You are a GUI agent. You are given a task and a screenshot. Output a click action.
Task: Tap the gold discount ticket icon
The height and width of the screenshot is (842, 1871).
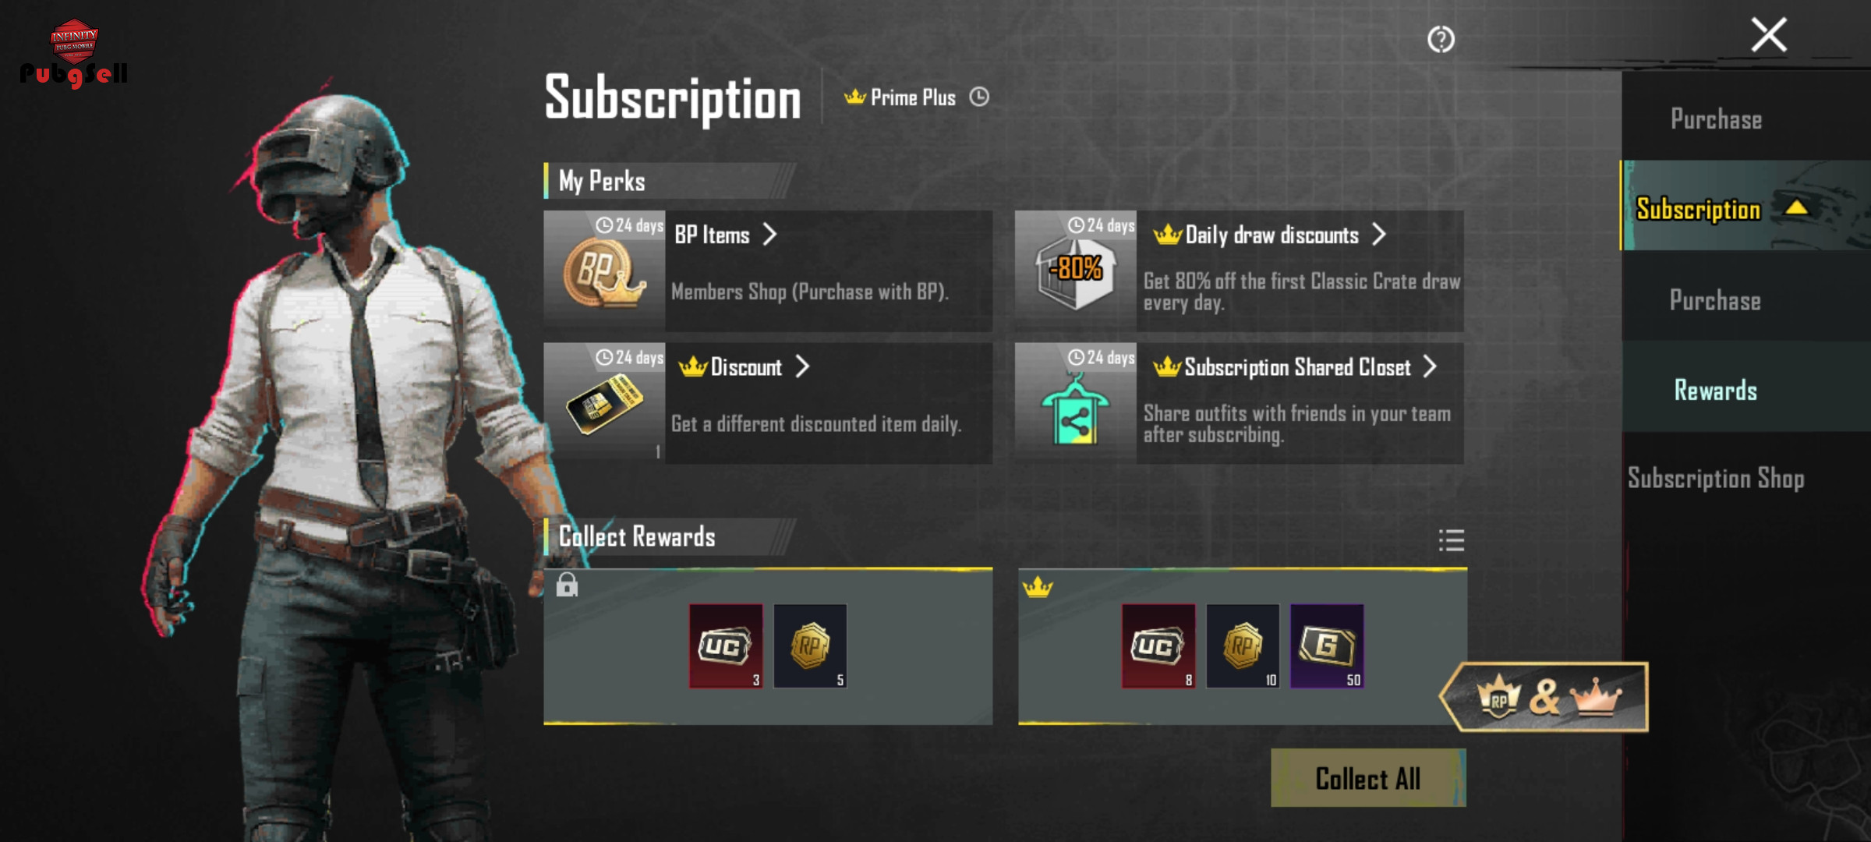(x=604, y=404)
